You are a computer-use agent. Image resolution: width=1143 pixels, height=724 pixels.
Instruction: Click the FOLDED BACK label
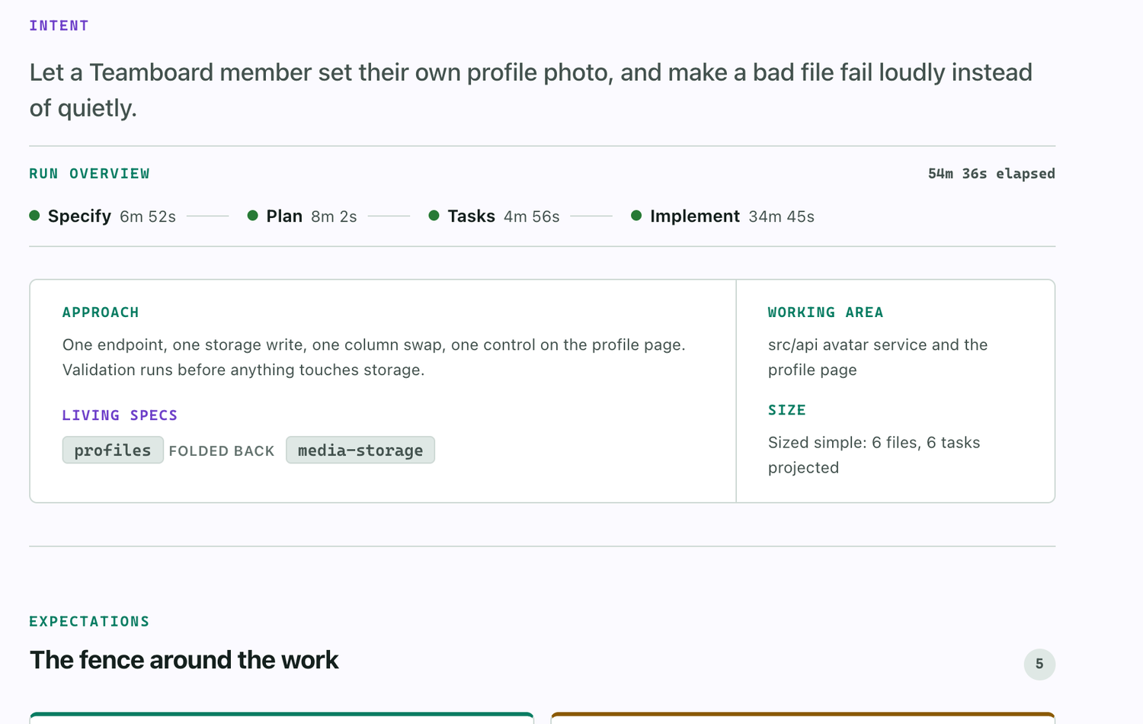(222, 451)
